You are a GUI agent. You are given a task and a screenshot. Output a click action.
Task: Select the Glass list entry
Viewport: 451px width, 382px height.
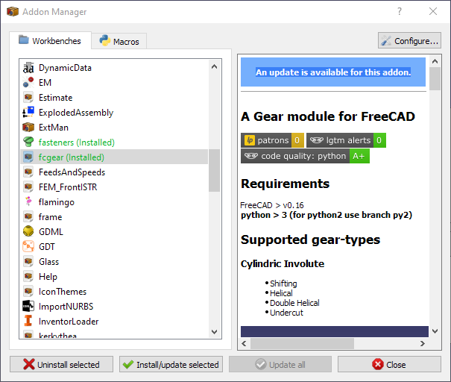(x=114, y=262)
